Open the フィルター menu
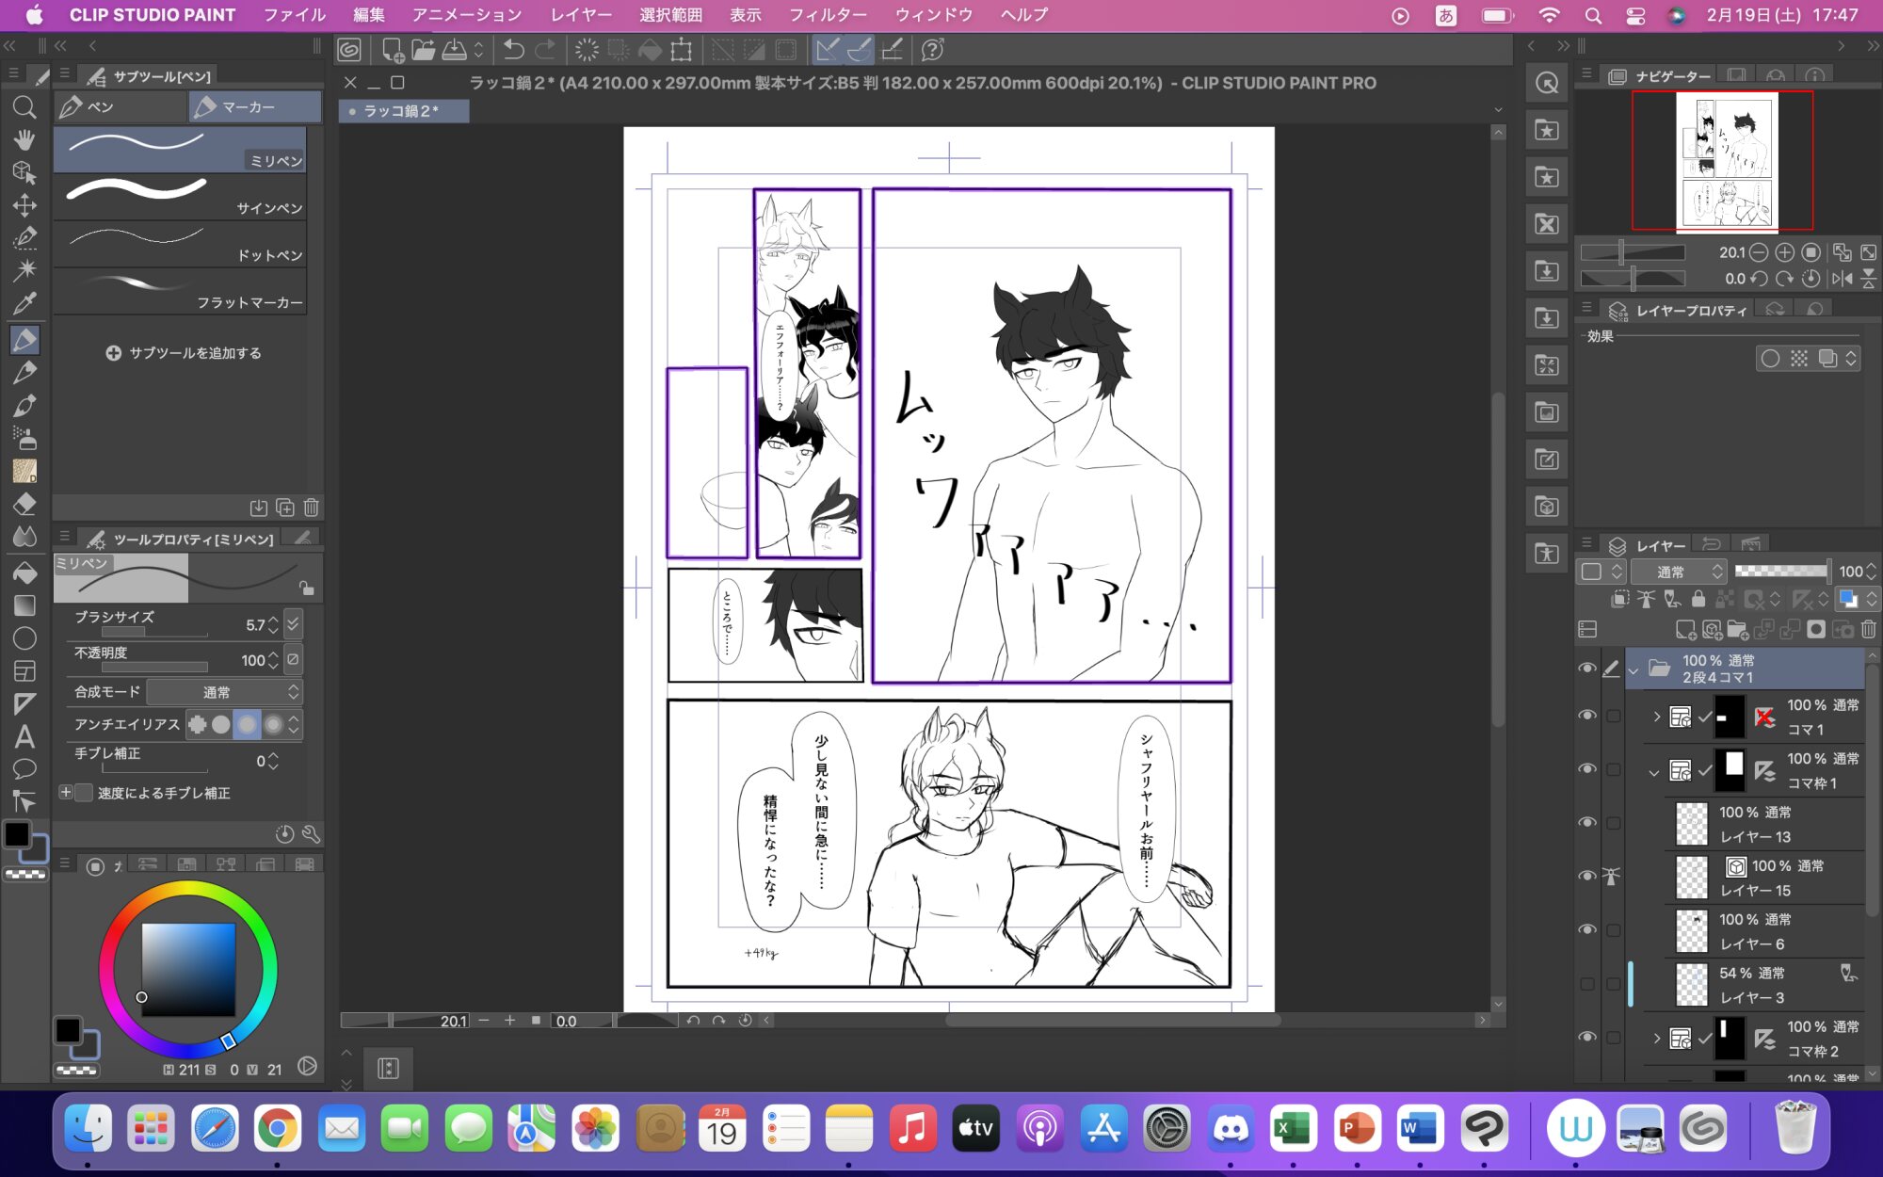This screenshot has width=1883, height=1177. (x=828, y=15)
